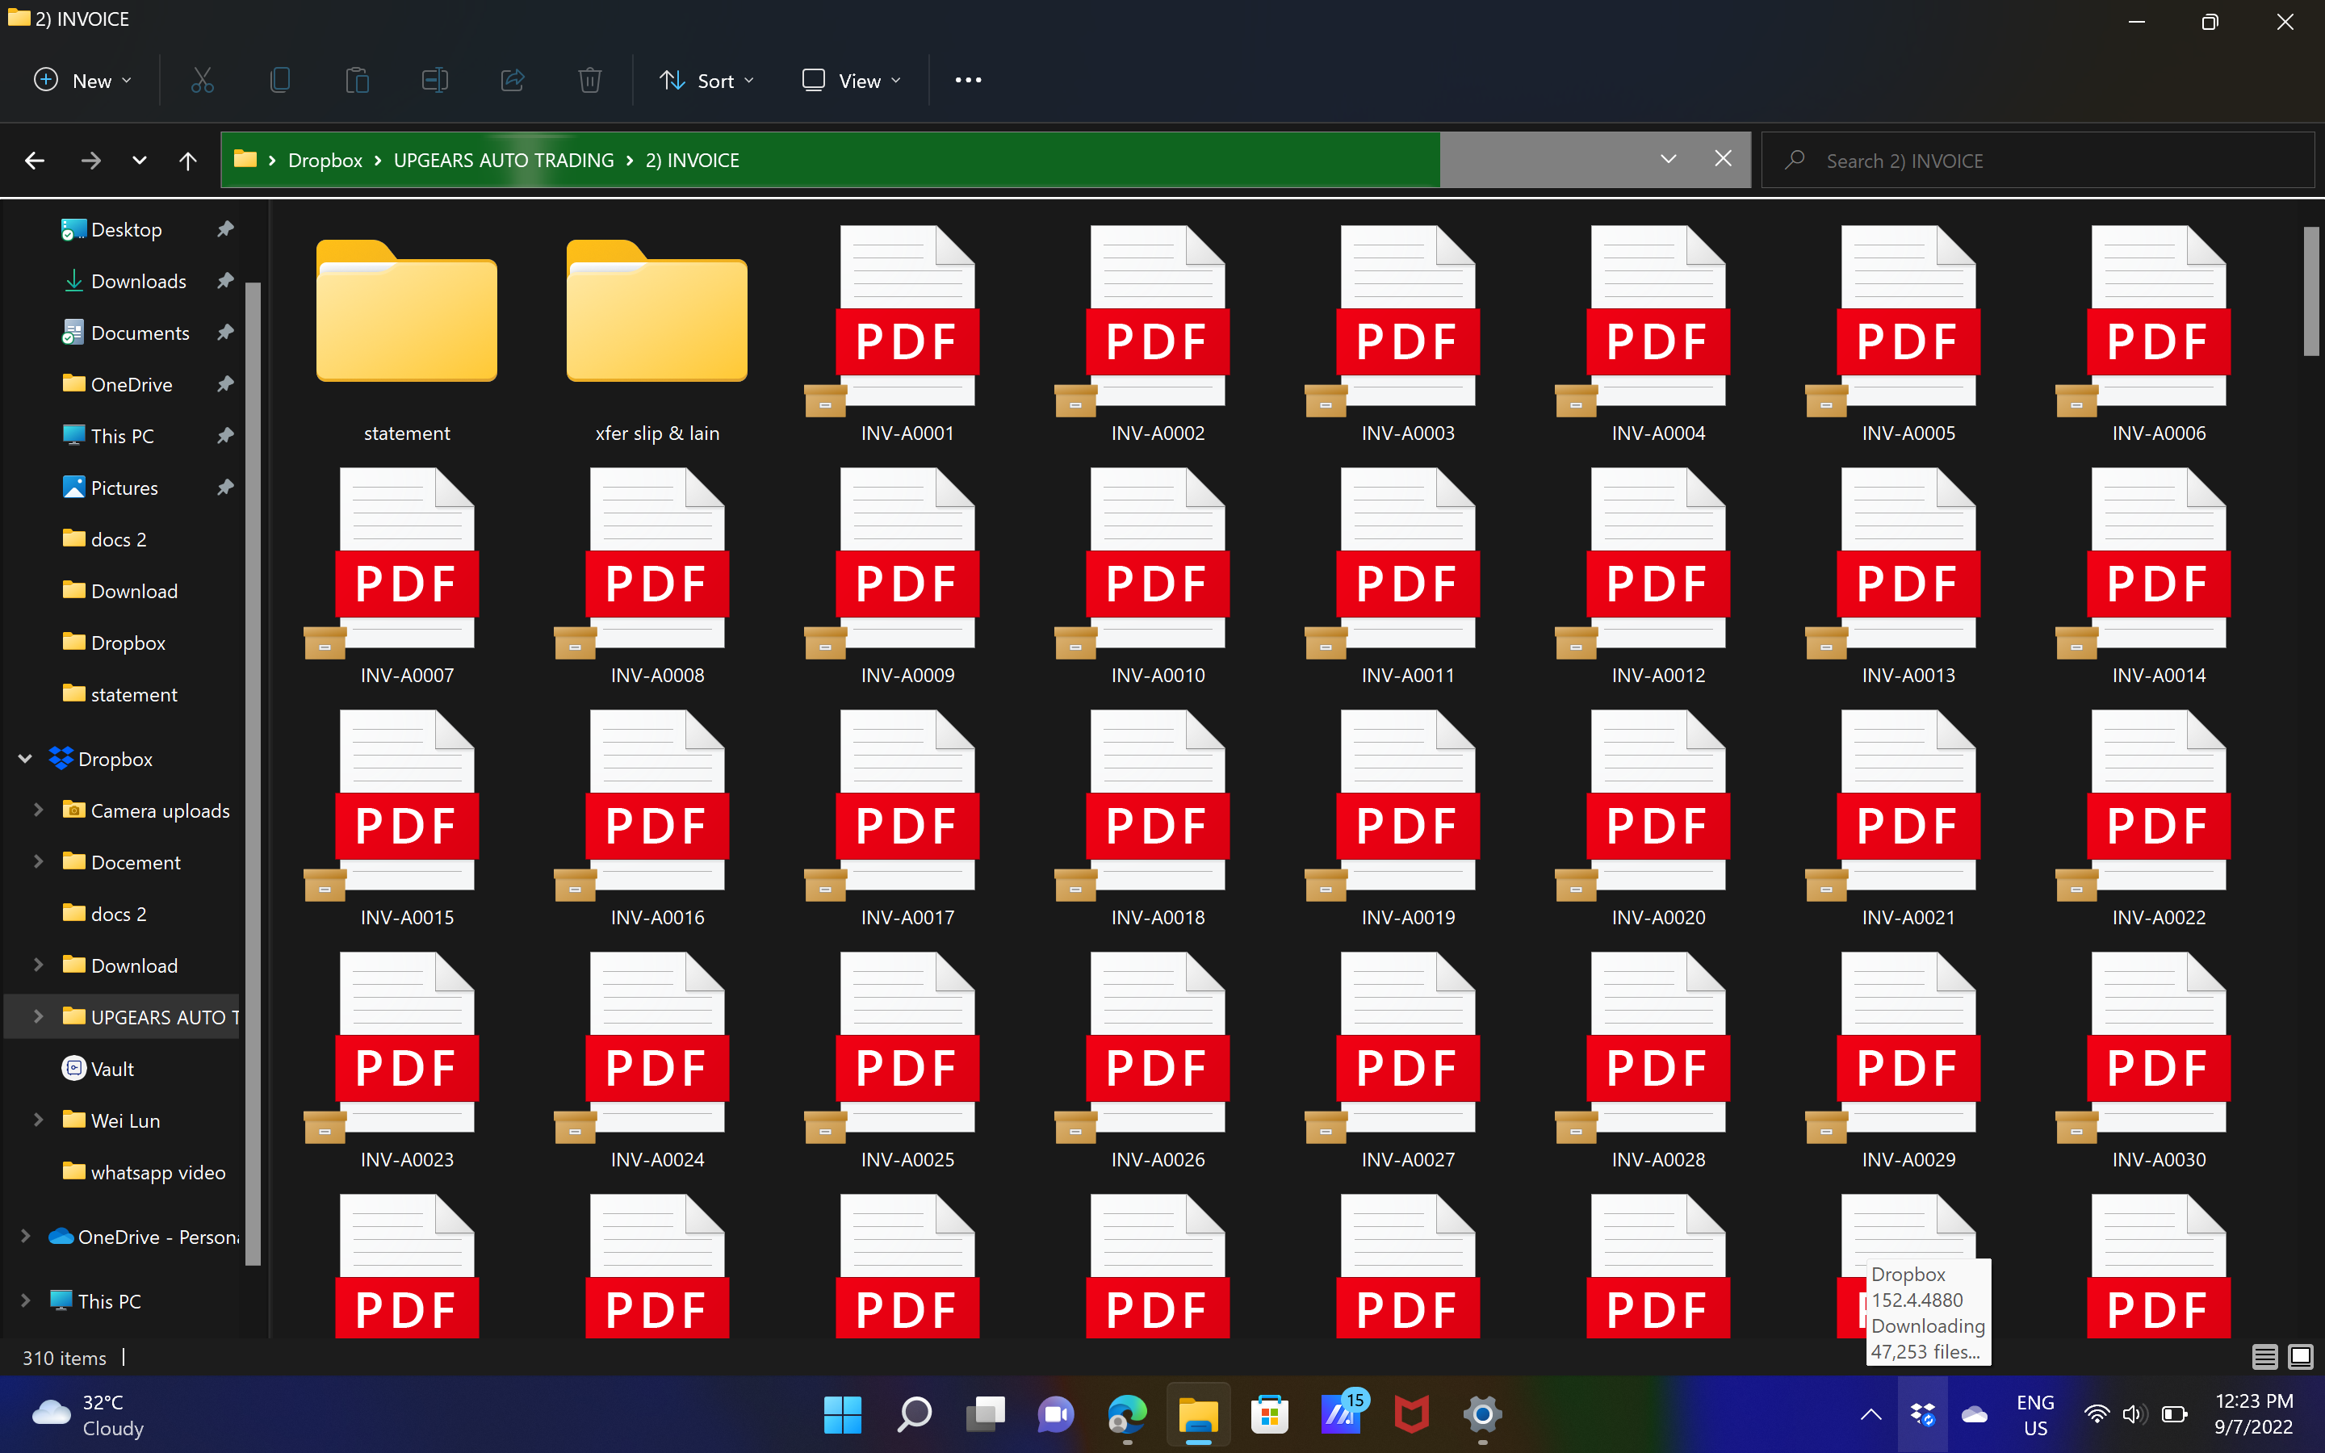Show hidden tray icons chevron
This screenshot has width=2325, height=1453.
coord(1870,1414)
